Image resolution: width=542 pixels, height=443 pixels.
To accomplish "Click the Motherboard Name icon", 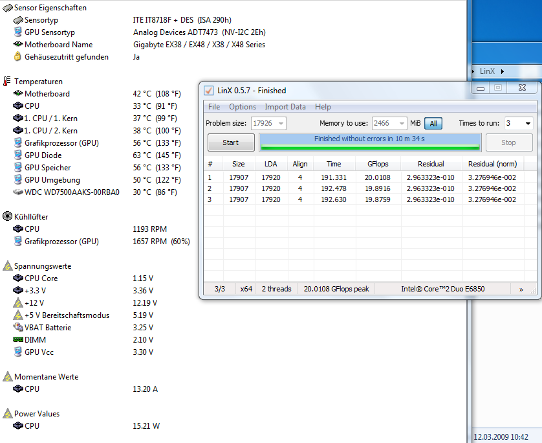I will [18, 44].
